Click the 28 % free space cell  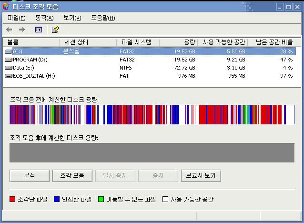pos(286,51)
